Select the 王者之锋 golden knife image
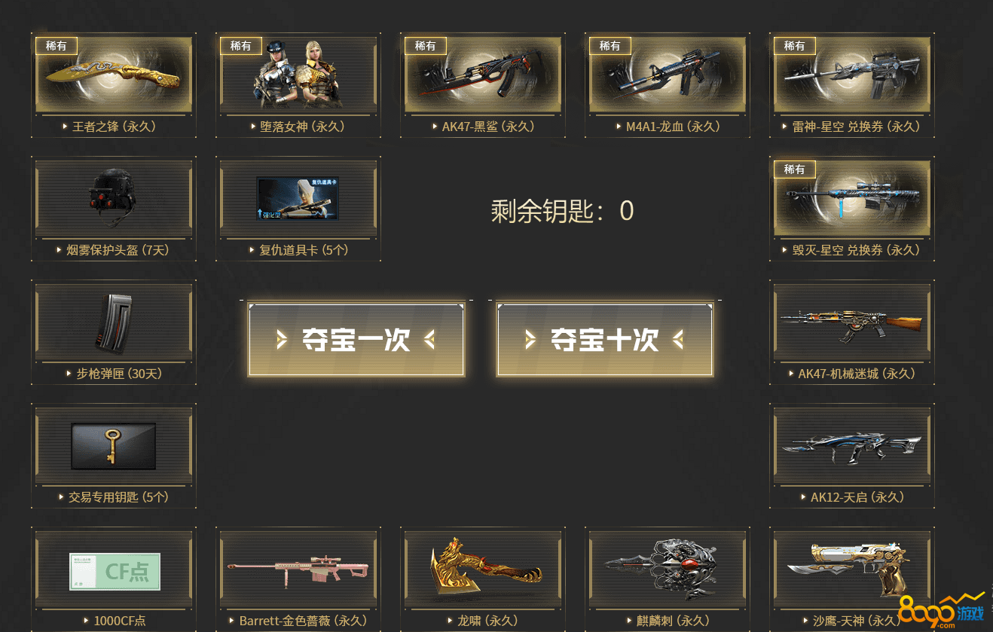The height and width of the screenshot is (632, 993). pos(114,75)
